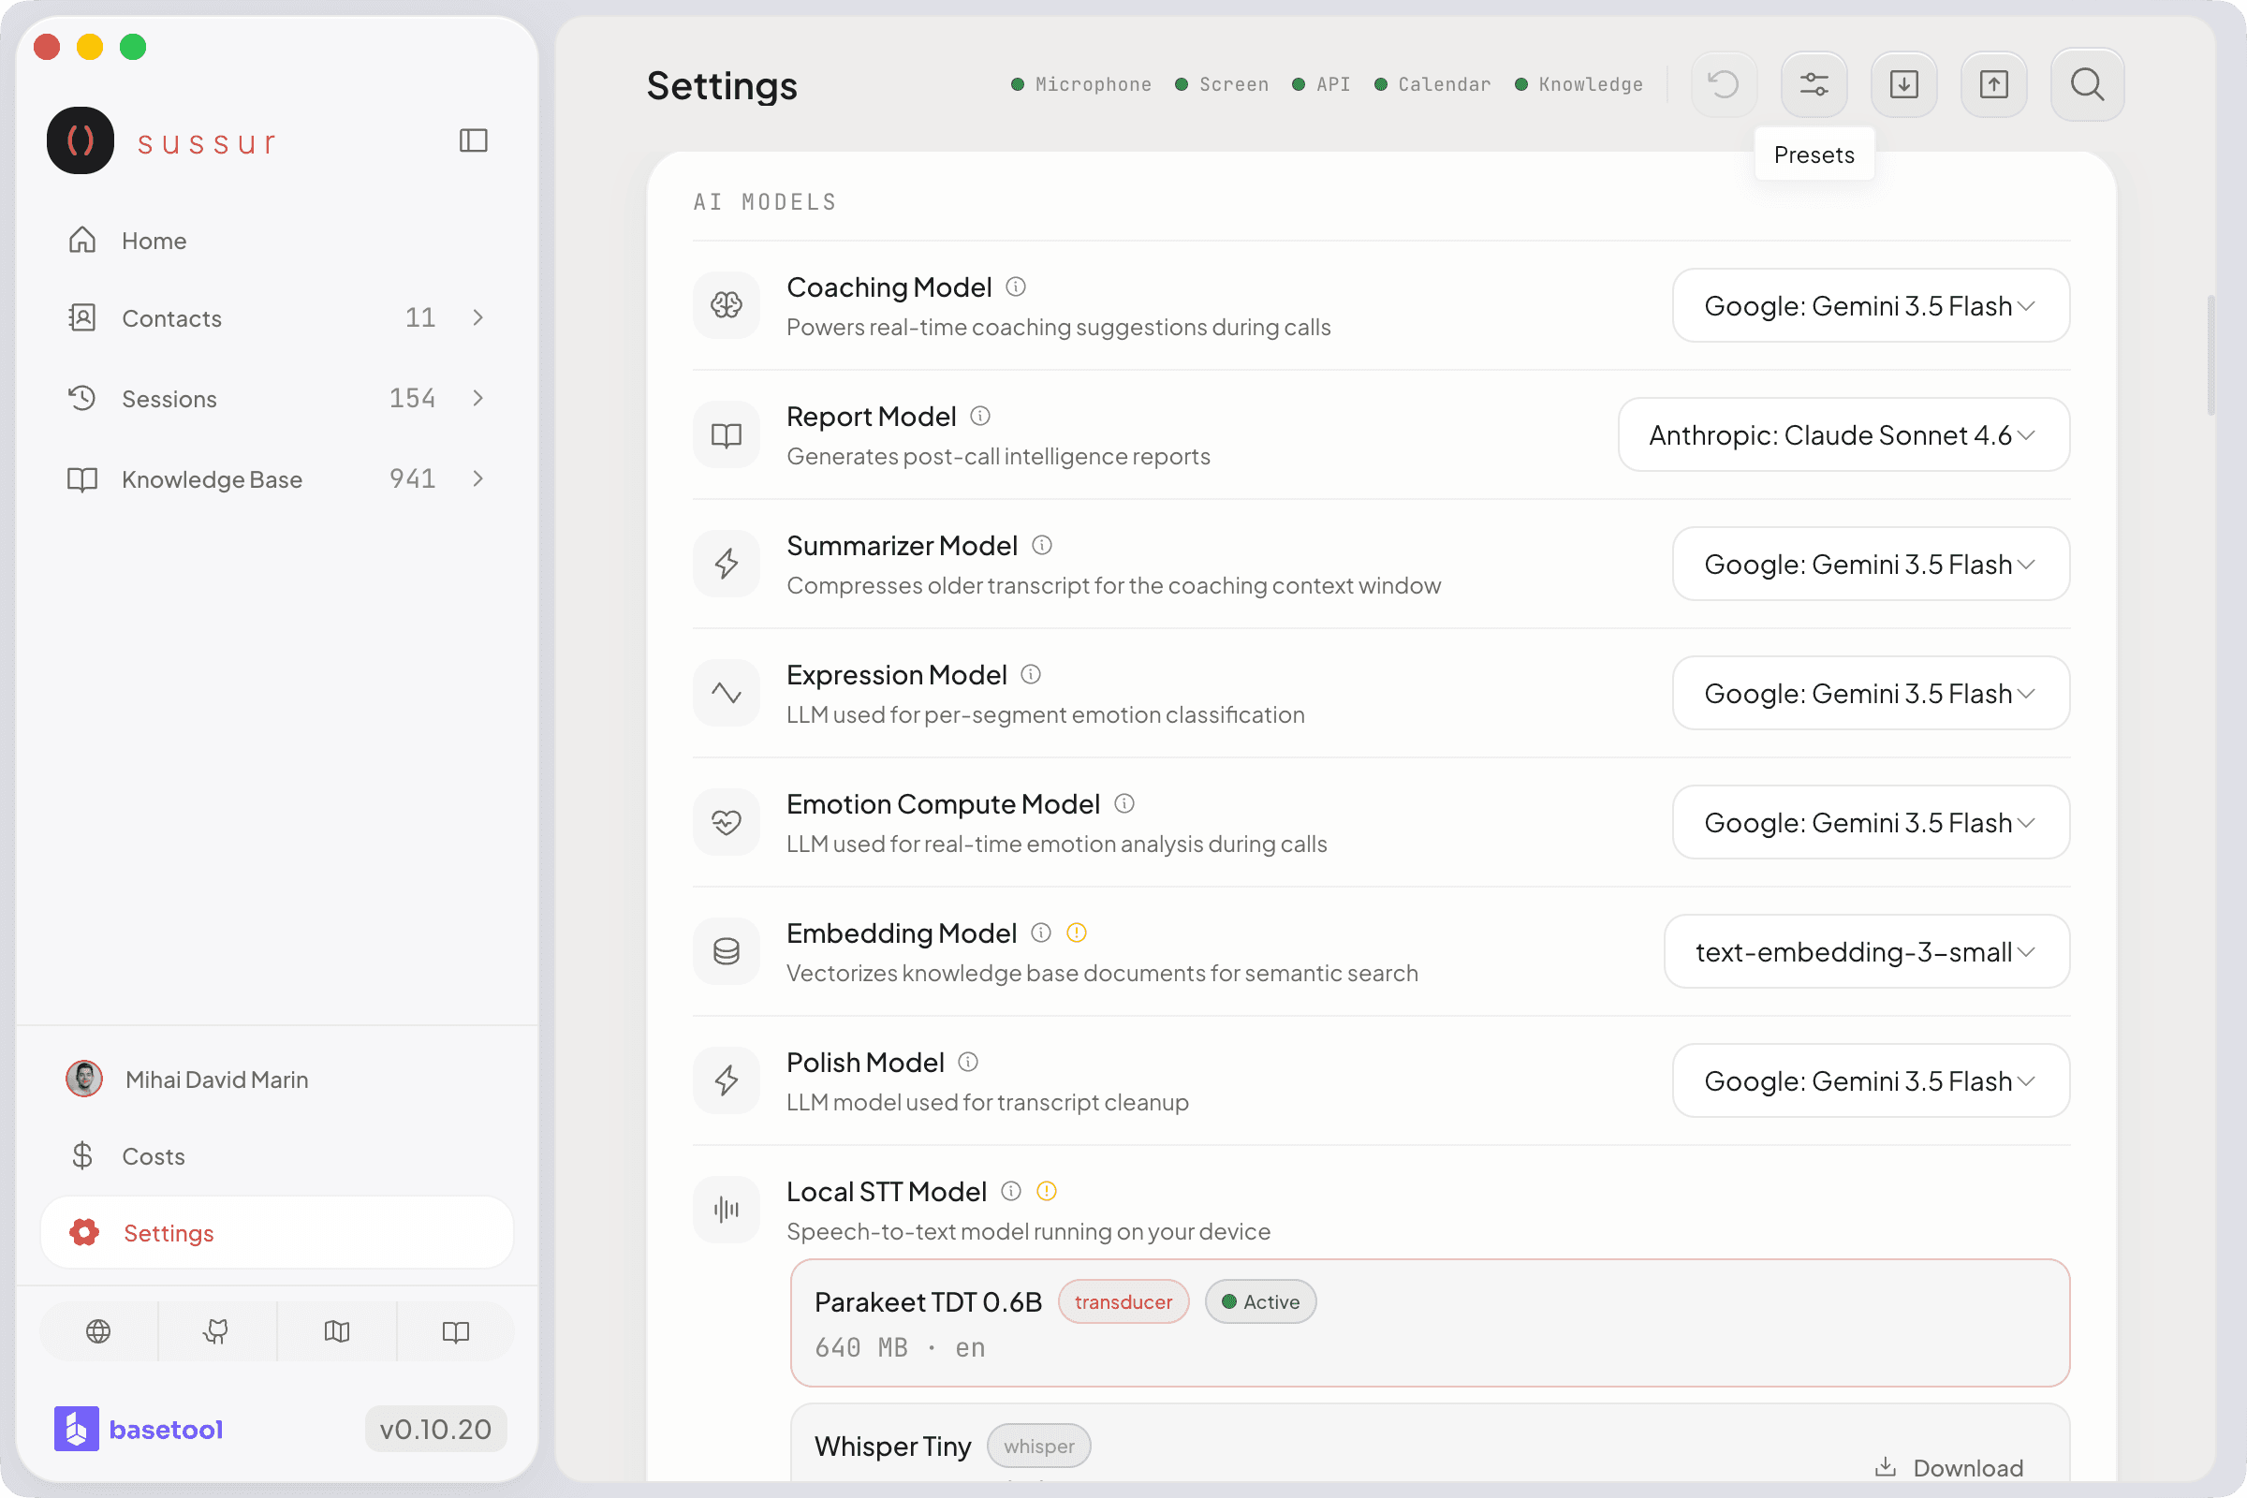
Task: Select the Whisper Tiny model card
Action: [1430, 1443]
